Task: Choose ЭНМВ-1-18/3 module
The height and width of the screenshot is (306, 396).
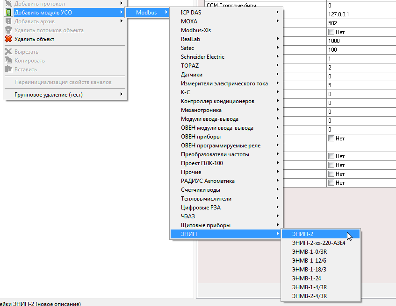Action: pyautogui.click(x=321, y=270)
